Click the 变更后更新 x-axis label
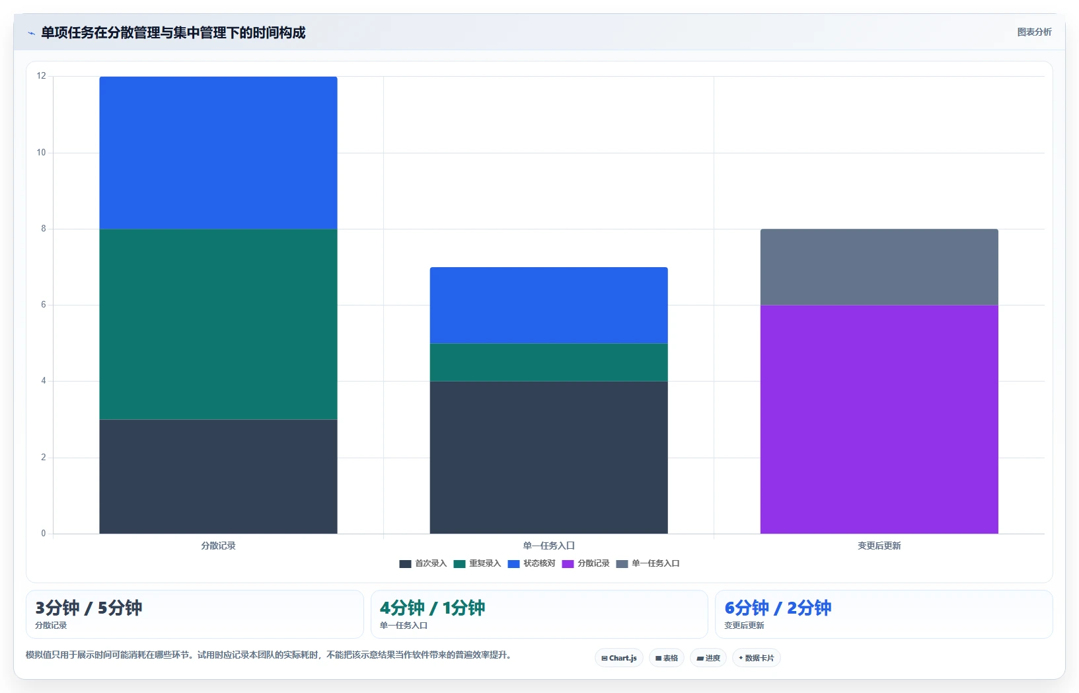Screen dimensions: 1079x693 879,546
